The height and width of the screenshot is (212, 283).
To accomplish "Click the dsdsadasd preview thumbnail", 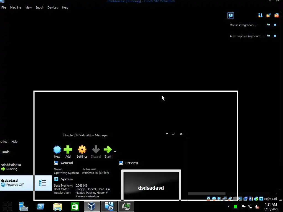I will tap(151, 185).
